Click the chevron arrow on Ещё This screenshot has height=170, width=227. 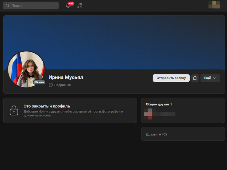(x=215, y=78)
